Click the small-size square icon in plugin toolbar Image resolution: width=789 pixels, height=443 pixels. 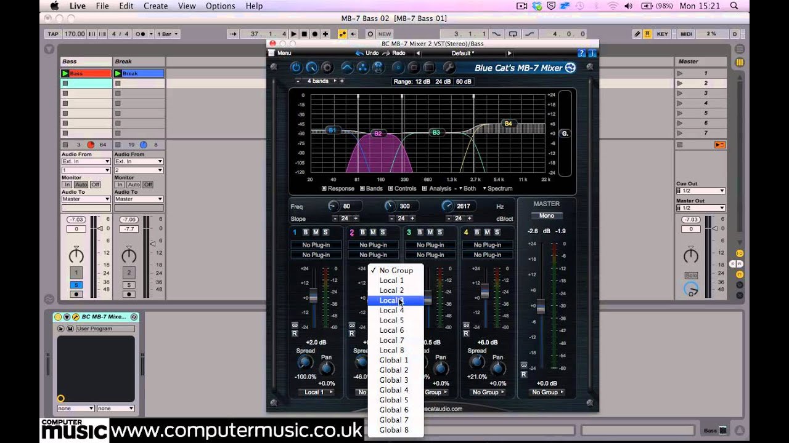pos(398,68)
